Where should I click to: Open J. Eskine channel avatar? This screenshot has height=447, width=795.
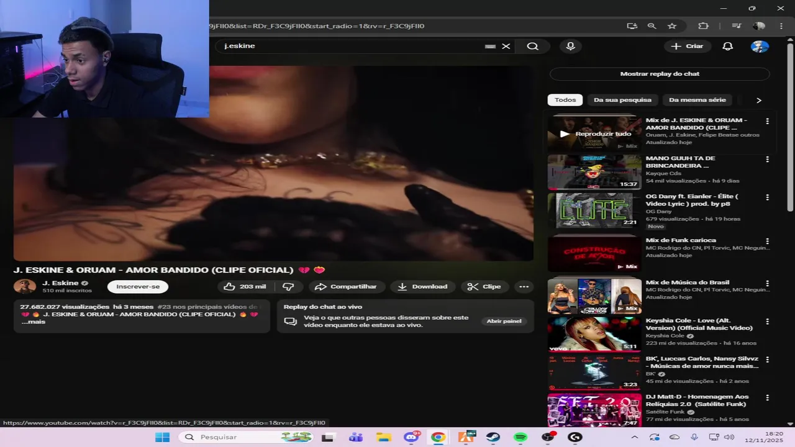pos(25,286)
